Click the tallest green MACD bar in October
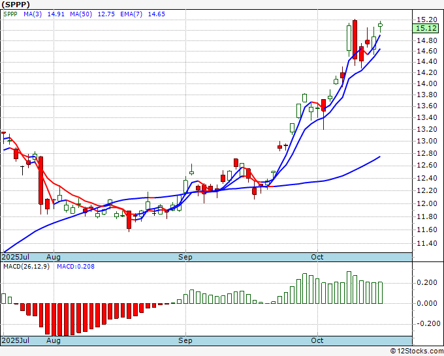 pos(349,288)
